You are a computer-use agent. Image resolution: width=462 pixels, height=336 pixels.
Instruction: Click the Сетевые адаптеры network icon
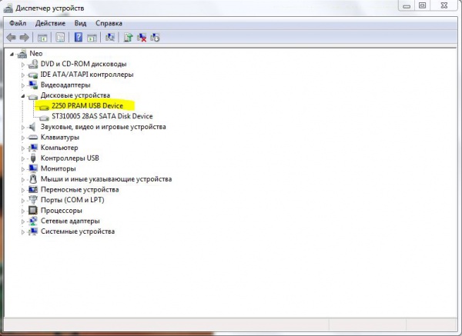[33, 221]
